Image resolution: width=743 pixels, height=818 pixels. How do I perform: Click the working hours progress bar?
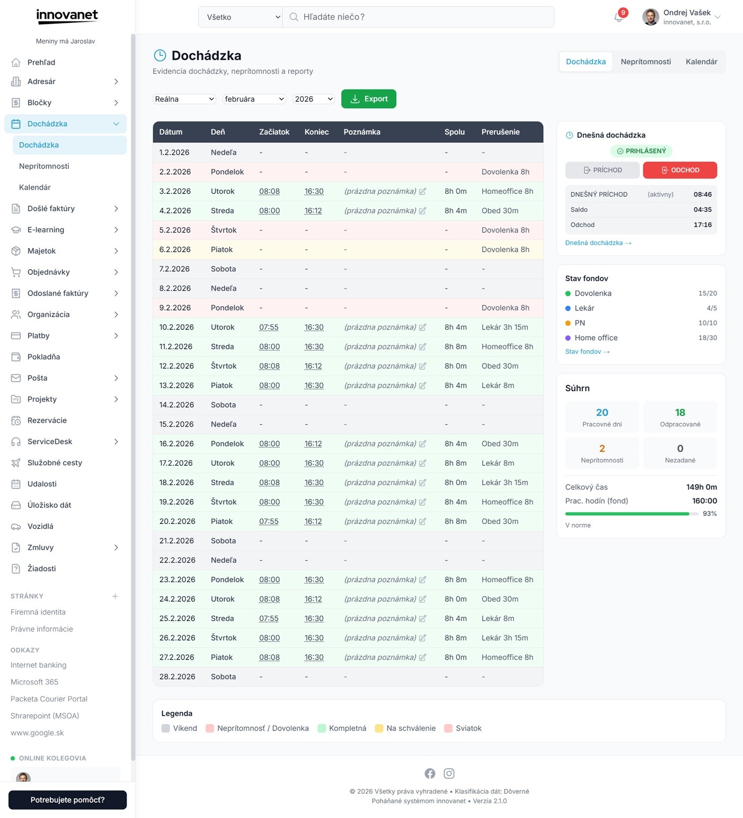point(632,514)
